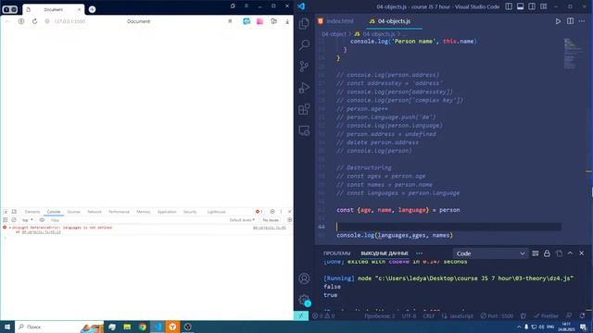Split the VS Code editor to the right

pyautogui.click(x=570, y=21)
